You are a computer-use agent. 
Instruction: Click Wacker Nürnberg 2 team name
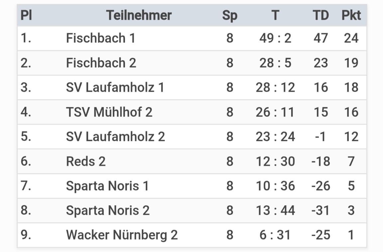pos(122,235)
